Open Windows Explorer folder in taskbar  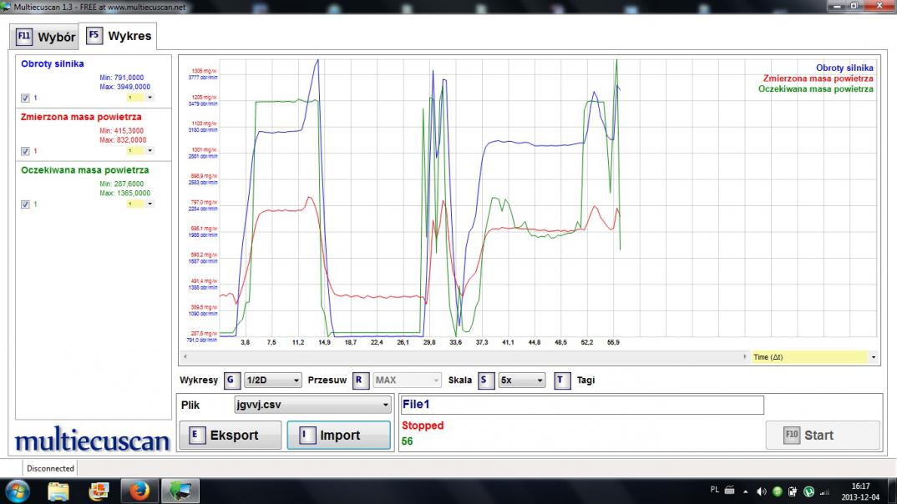[x=59, y=491]
